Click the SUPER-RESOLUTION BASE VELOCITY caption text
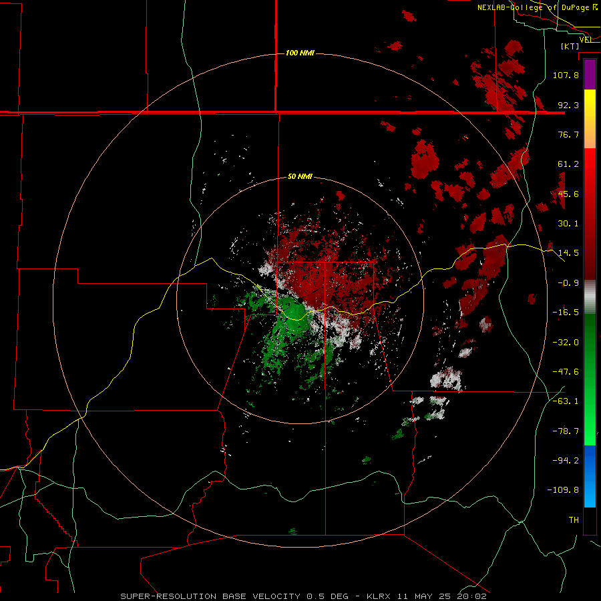The height and width of the screenshot is (601, 601). pyautogui.click(x=210, y=596)
